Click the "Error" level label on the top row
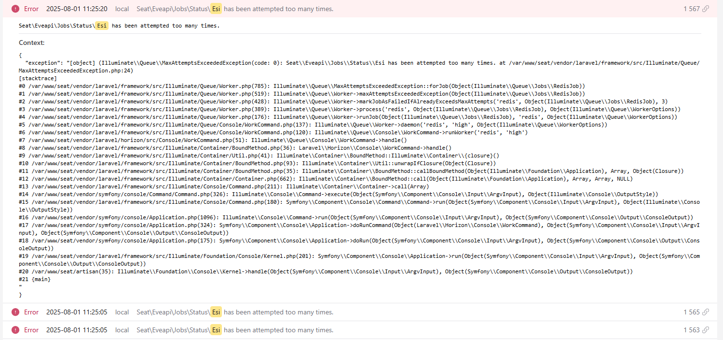The height and width of the screenshot is (340, 723). (31, 9)
